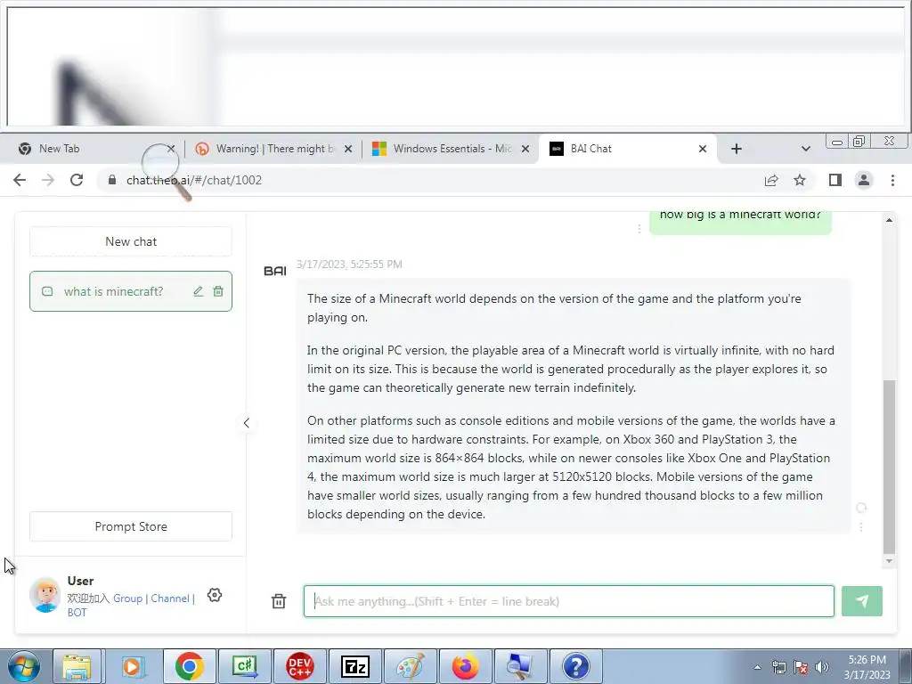Viewport: 912px width, 684px height.
Task: Open the Chrome side panel icon
Action: coord(835,180)
